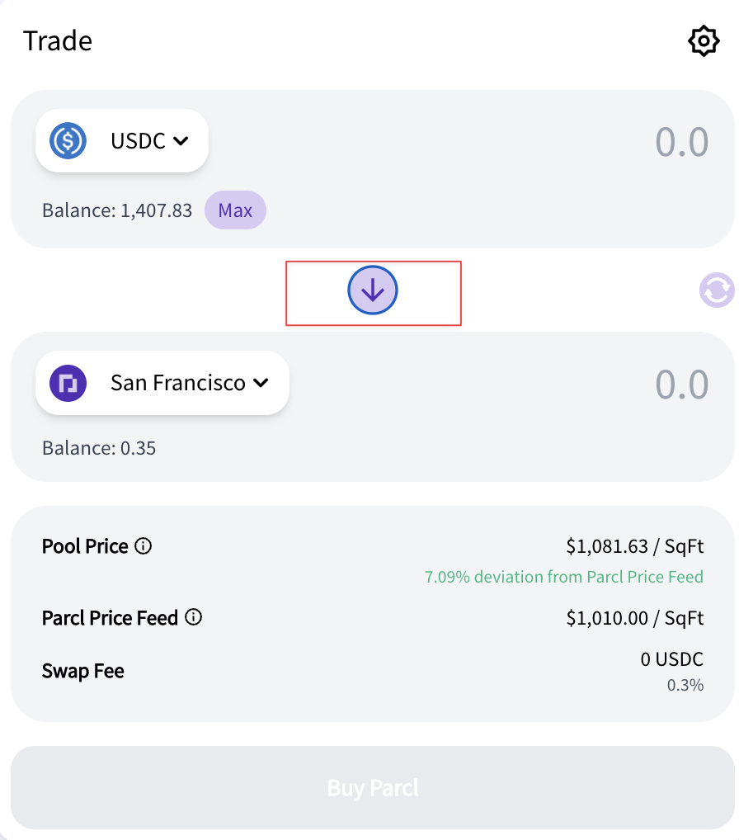Screen dimensions: 739x840
Task: Click the San Francisco Balance 0.35 text
Action: click(x=99, y=448)
